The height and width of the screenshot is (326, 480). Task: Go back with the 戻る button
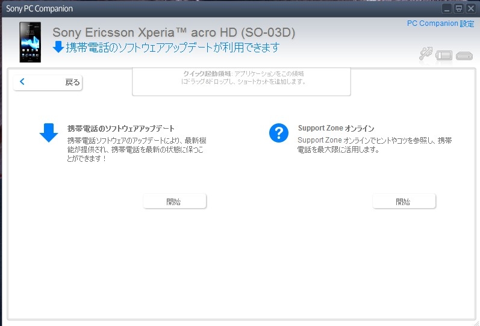48,82
